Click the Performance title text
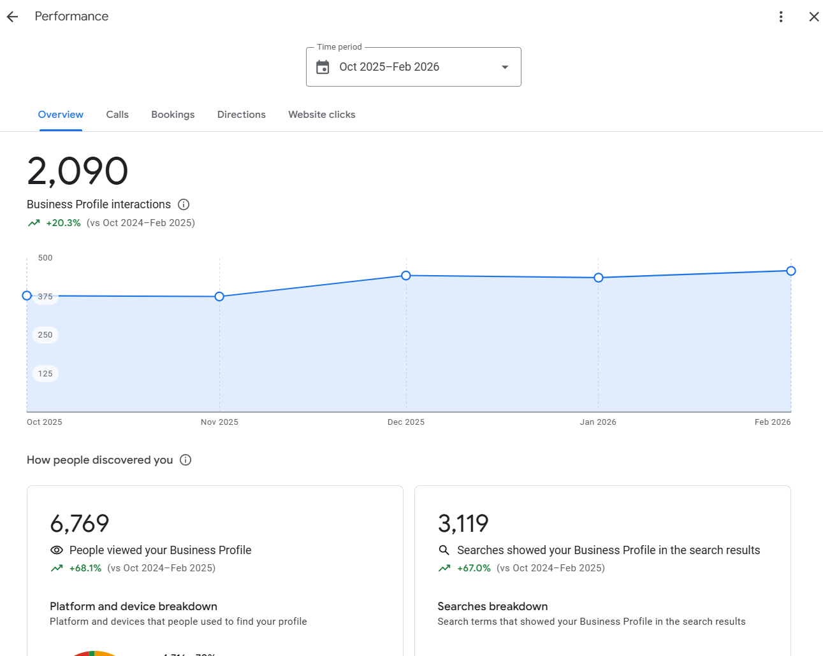Image resolution: width=823 pixels, height=656 pixels. 71,17
